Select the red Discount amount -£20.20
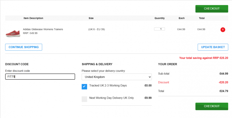 click(x=223, y=82)
